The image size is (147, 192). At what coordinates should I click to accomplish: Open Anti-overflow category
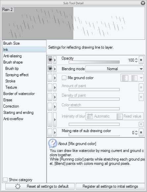tap(24, 119)
